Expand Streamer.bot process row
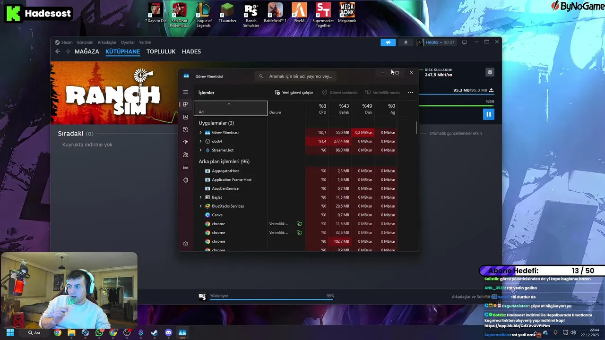This screenshot has height=340, width=605. pos(200,150)
